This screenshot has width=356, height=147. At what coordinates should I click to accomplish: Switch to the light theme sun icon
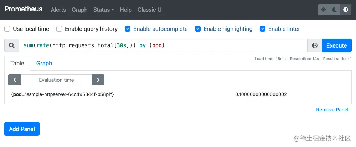click(324, 10)
